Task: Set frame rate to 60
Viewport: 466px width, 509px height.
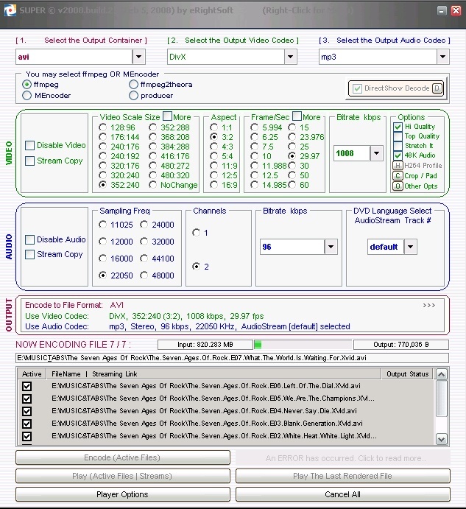Action: [x=292, y=185]
